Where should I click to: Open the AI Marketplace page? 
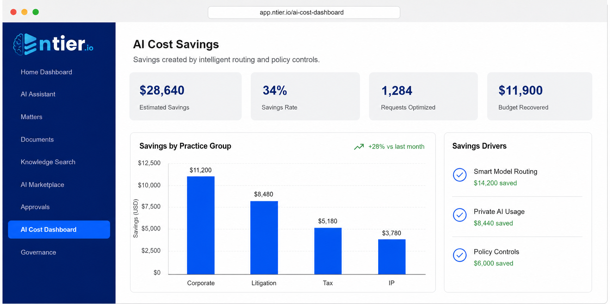(x=42, y=185)
